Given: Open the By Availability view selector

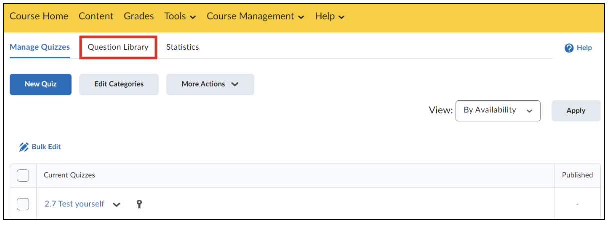Looking at the screenshot, I should click(498, 110).
